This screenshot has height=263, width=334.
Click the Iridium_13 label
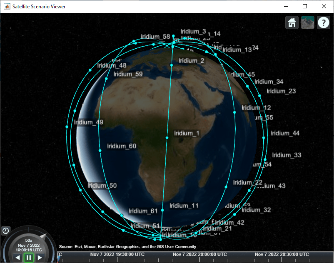point(237,50)
